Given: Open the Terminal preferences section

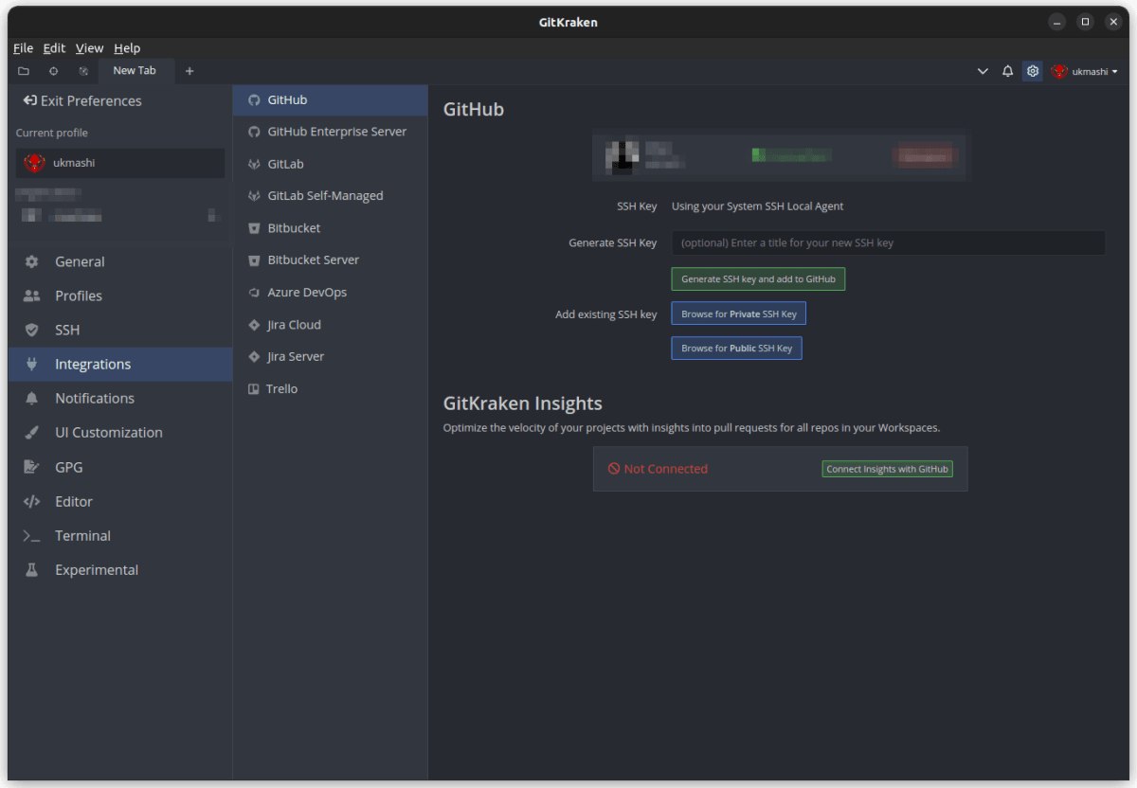Looking at the screenshot, I should click(120, 535).
